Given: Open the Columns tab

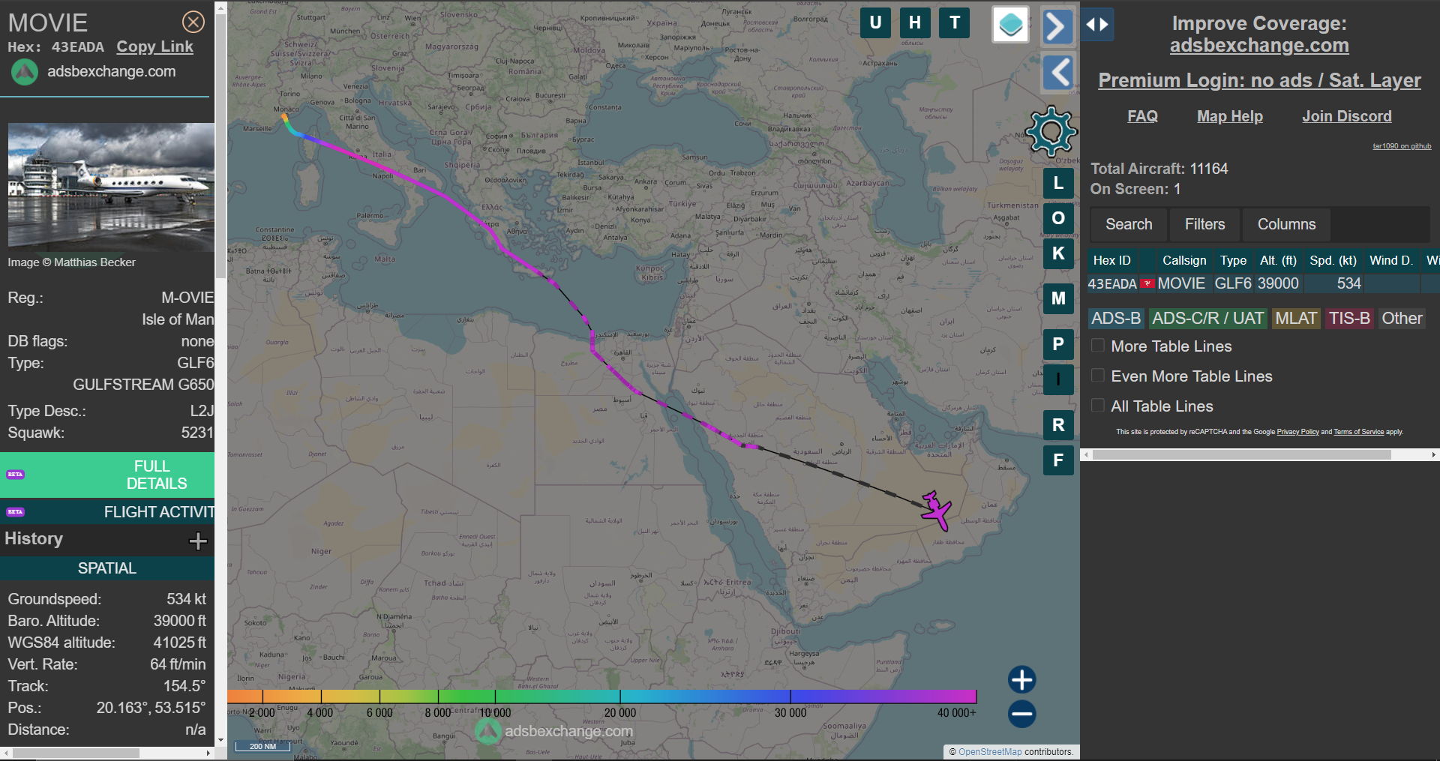Looking at the screenshot, I should pyautogui.click(x=1286, y=224).
